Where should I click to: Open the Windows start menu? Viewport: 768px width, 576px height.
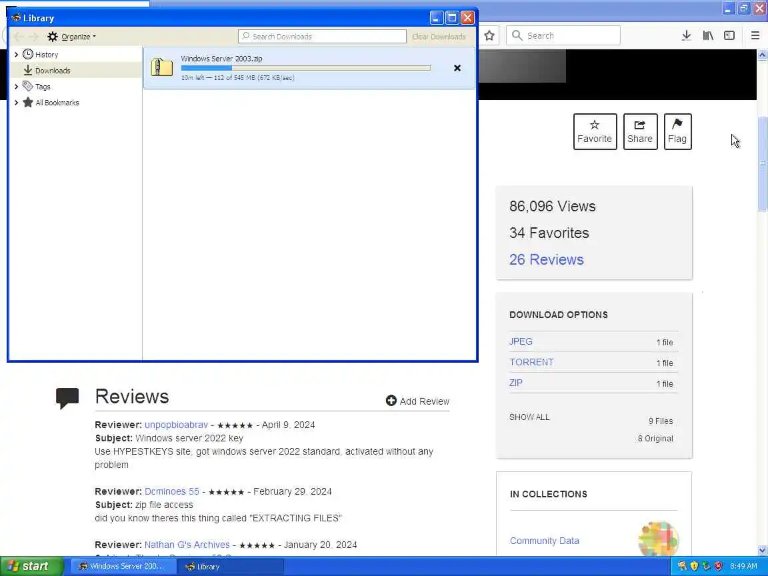(32, 566)
